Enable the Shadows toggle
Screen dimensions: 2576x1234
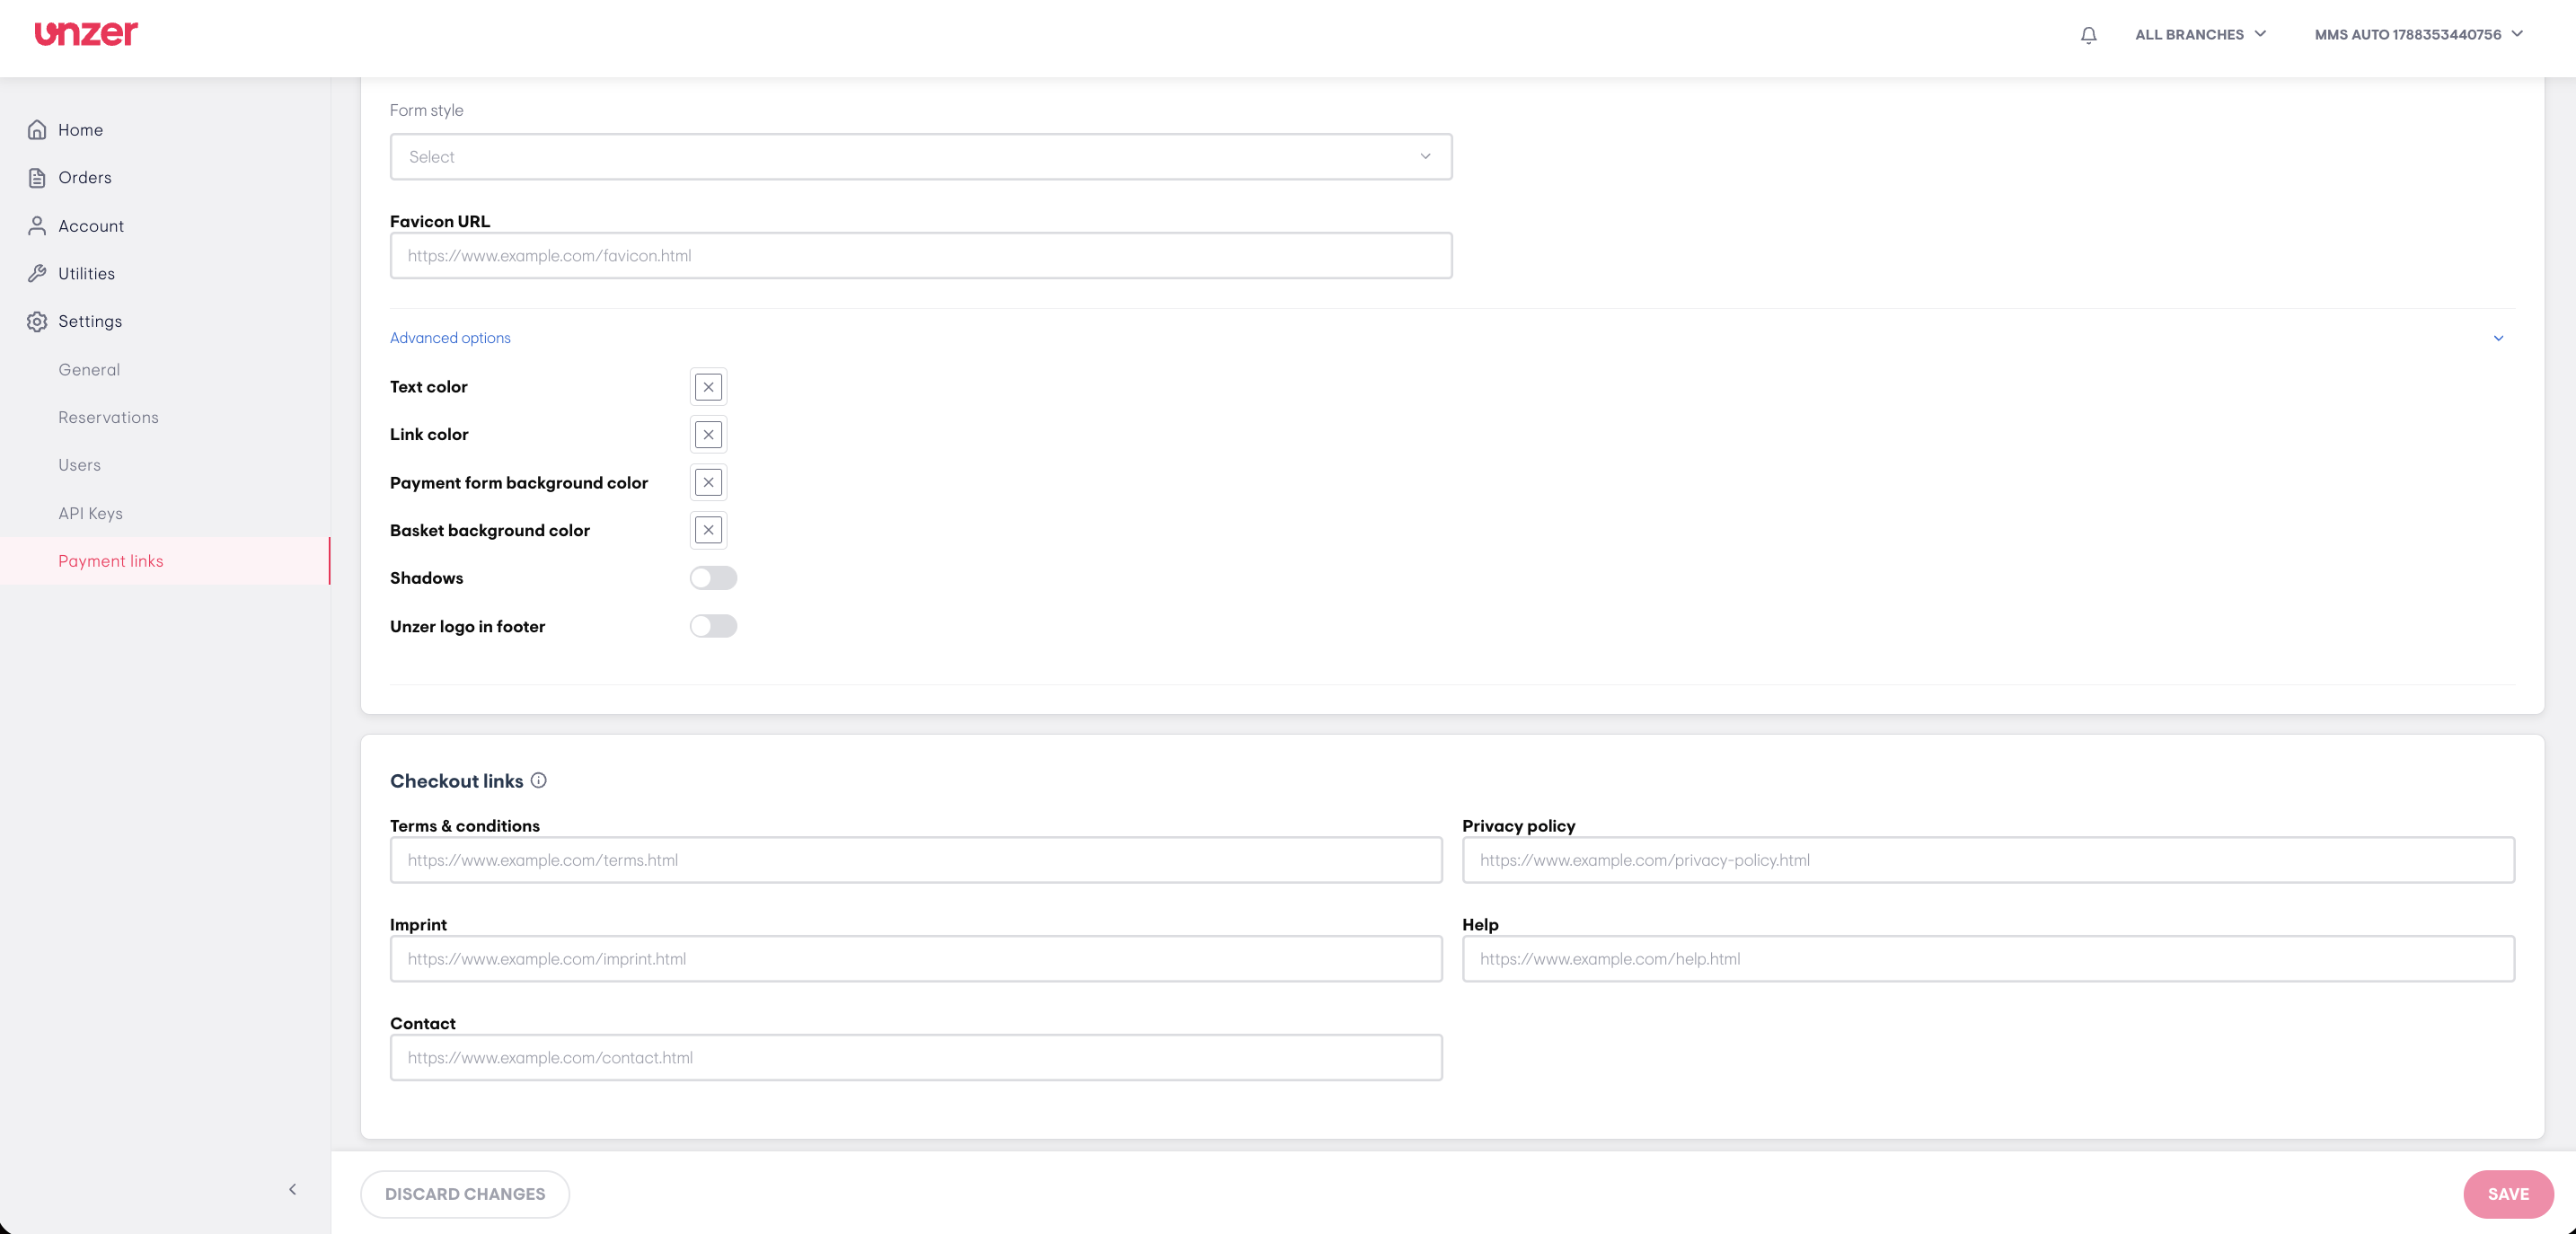(713, 578)
